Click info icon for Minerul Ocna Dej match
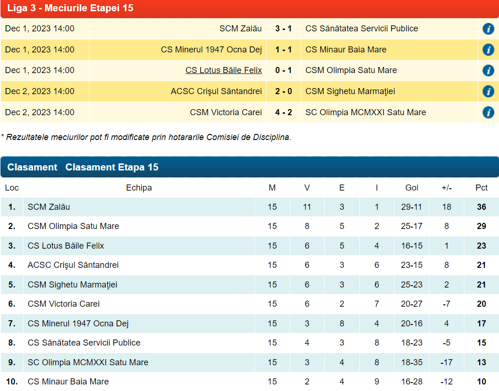The width and height of the screenshot is (499, 391). 488,50
